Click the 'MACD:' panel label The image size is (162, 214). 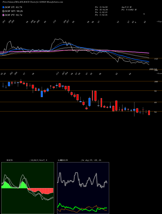click(x=9, y=160)
